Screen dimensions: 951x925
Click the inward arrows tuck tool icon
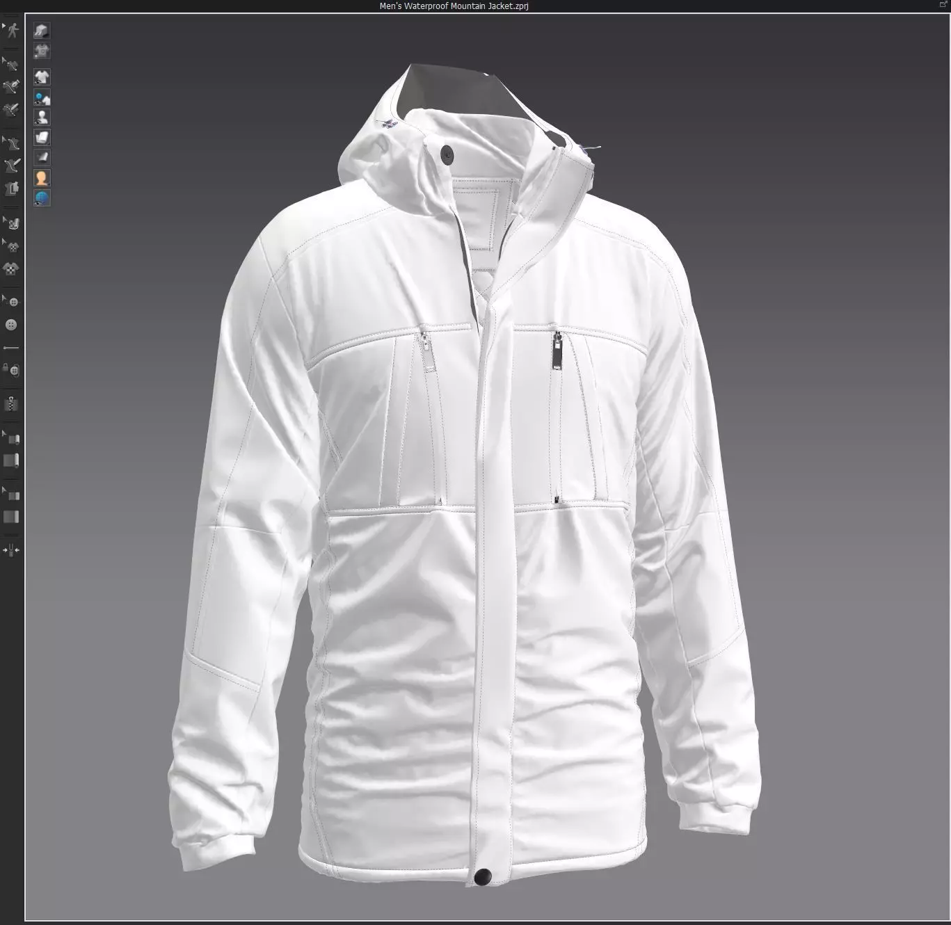pos(11,550)
